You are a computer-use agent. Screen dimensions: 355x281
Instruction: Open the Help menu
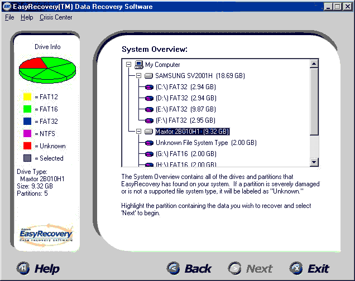pos(27,17)
